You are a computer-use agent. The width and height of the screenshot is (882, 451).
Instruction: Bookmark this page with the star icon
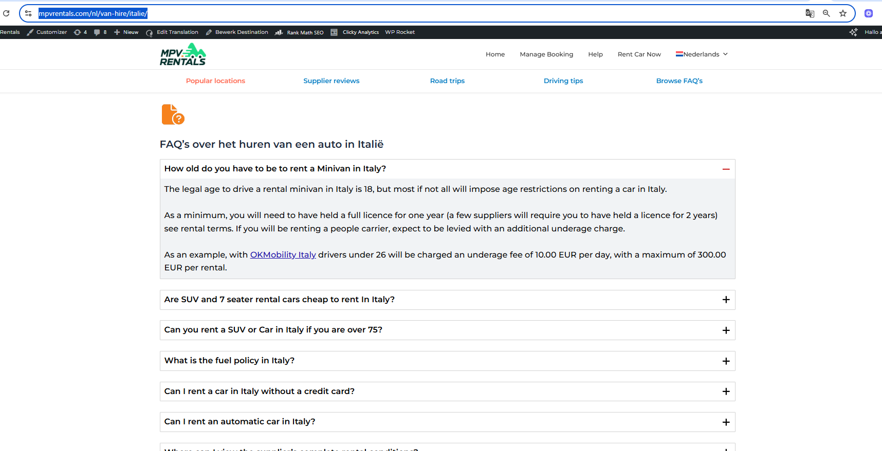pyautogui.click(x=843, y=13)
